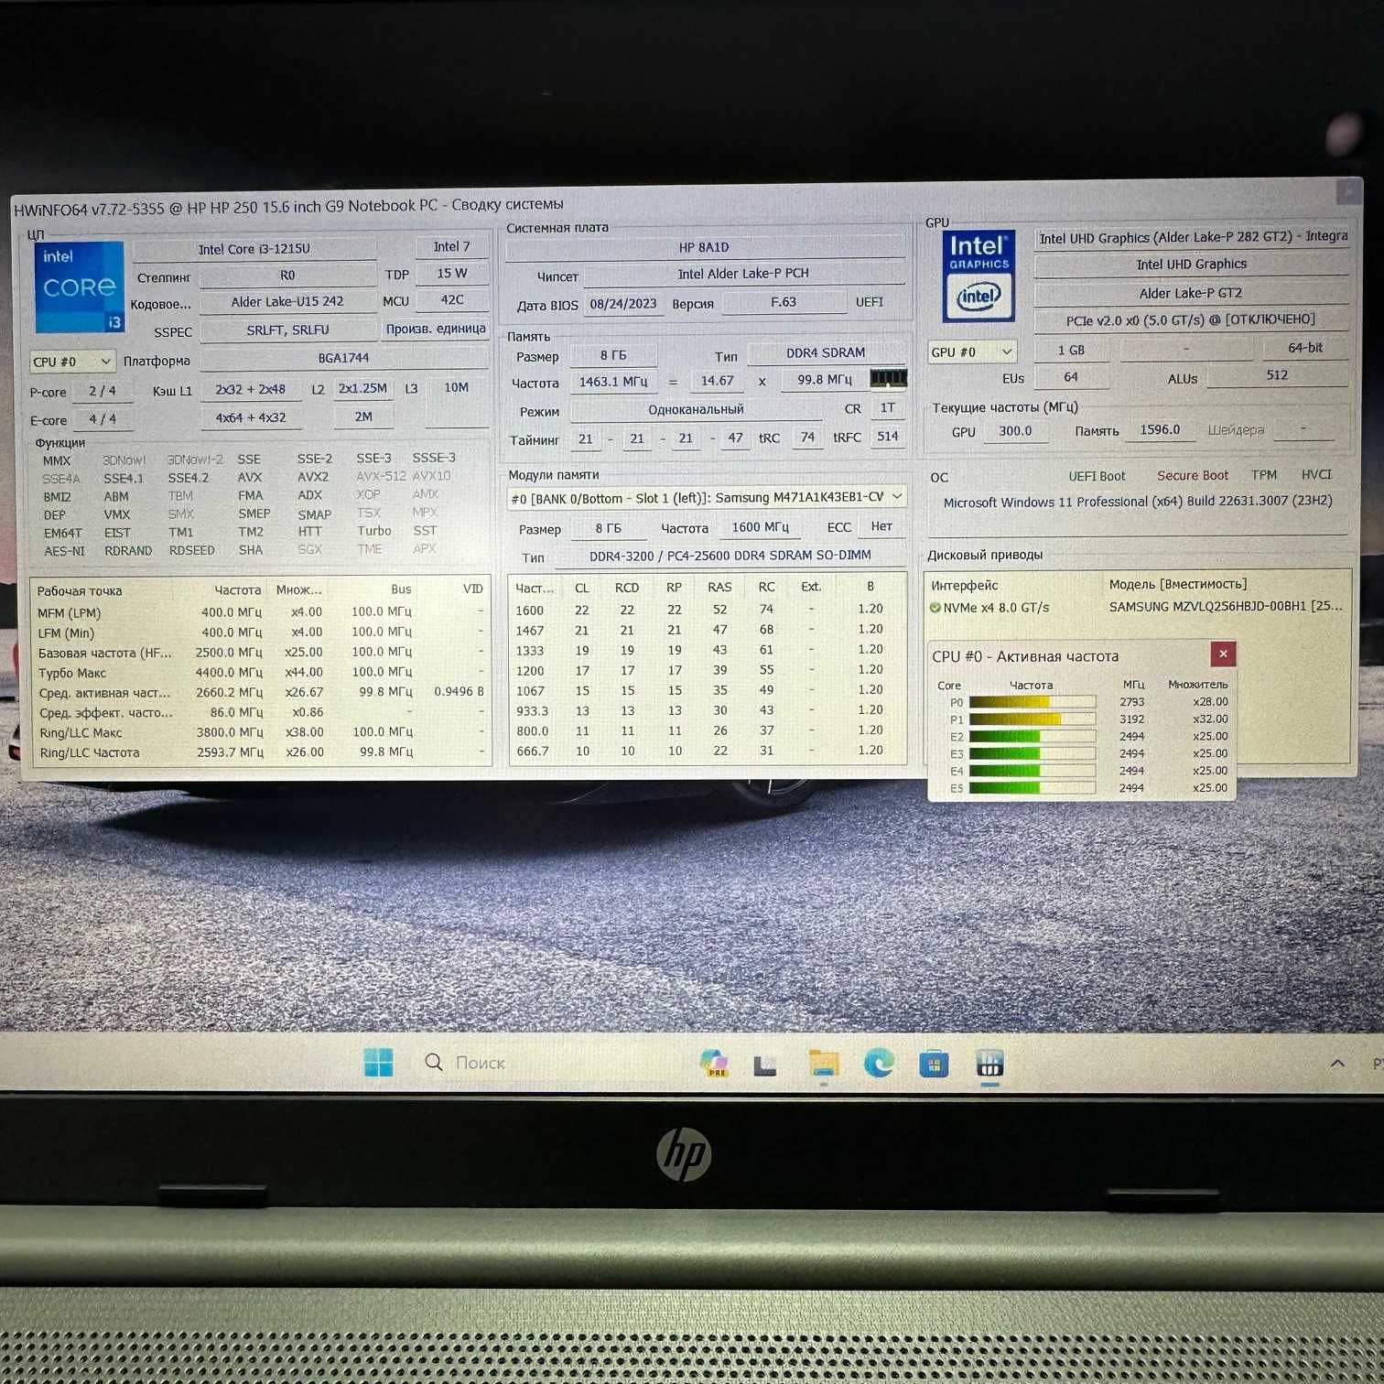This screenshot has height=1384, width=1384.
Task: Click the BGA1744 platform field
Action: click(x=343, y=358)
